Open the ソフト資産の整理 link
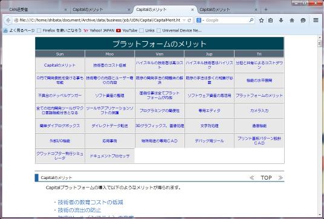Screen dimensions: 324x219 click(x=110, y=96)
